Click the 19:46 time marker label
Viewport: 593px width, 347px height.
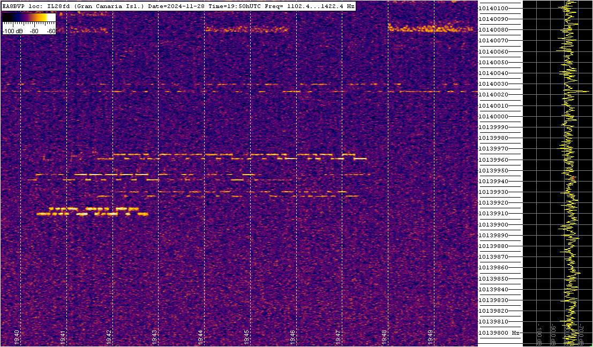click(292, 336)
